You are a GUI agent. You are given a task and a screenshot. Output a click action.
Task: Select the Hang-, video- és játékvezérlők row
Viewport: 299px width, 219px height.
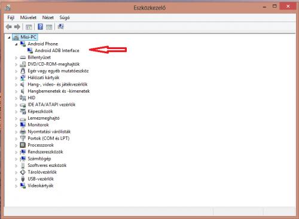click(57, 84)
